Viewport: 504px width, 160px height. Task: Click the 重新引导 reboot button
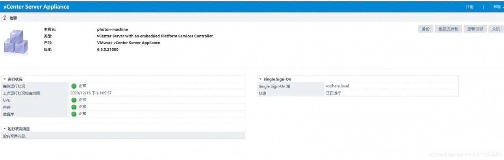point(475,29)
